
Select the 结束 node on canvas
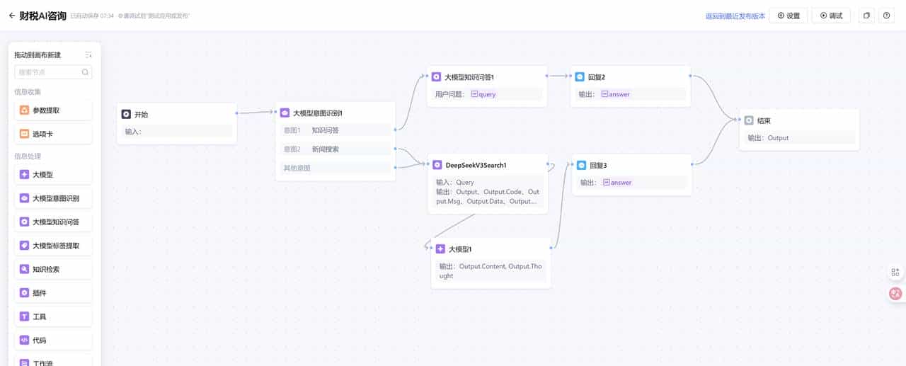798,120
